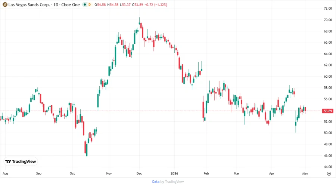Viewport: 336px width, 186px height.
Task: Click the Las Vegas Sands Corp. title
Action: pyautogui.click(x=29, y=4)
